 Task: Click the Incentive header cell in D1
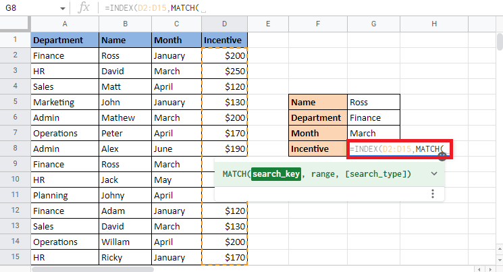coord(224,40)
